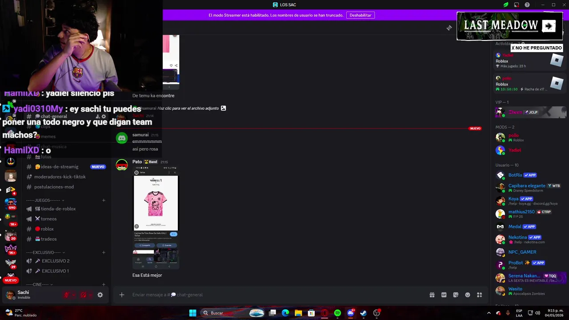Open microphone input options arrow
The height and width of the screenshot is (320, 569).
click(74, 295)
